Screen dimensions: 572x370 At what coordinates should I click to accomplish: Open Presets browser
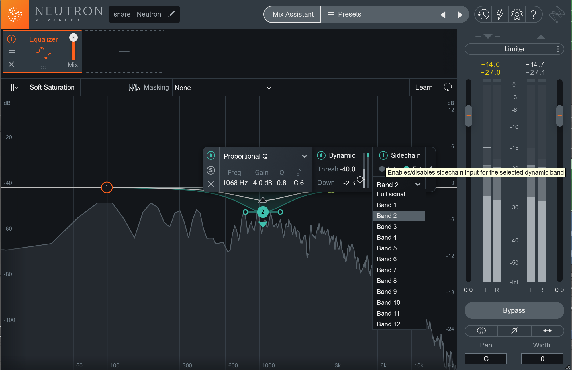click(349, 14)
